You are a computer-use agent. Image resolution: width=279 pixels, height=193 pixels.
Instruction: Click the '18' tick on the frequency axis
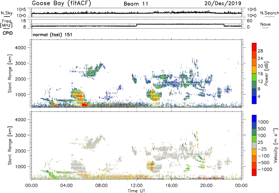pos(23,21)
